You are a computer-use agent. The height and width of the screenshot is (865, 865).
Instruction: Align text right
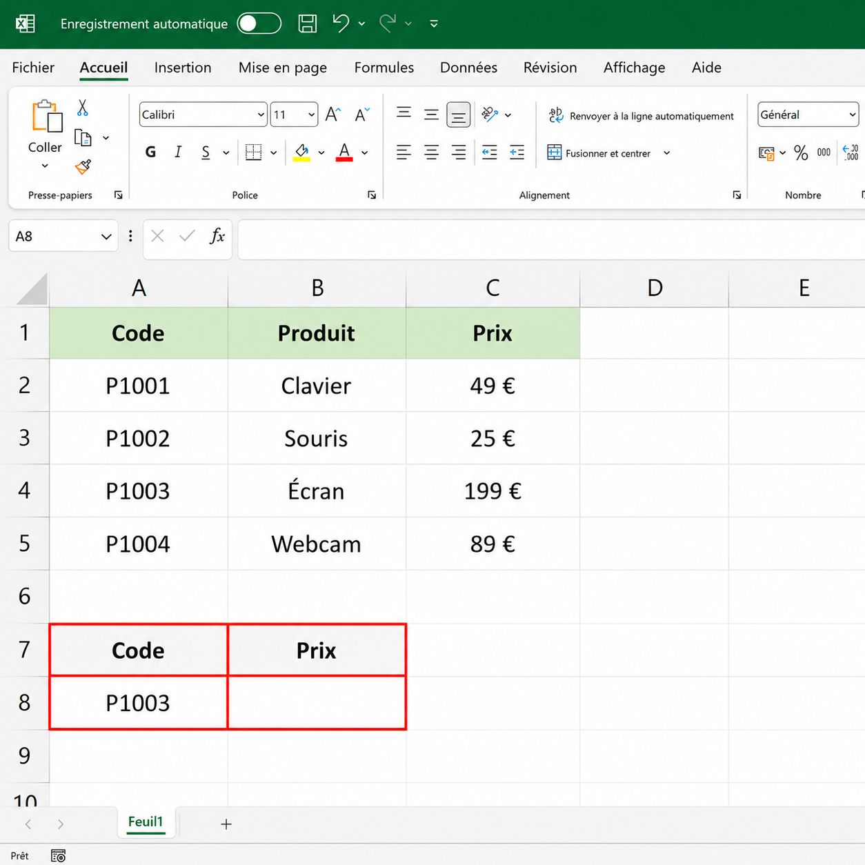[x=459, y=152]
